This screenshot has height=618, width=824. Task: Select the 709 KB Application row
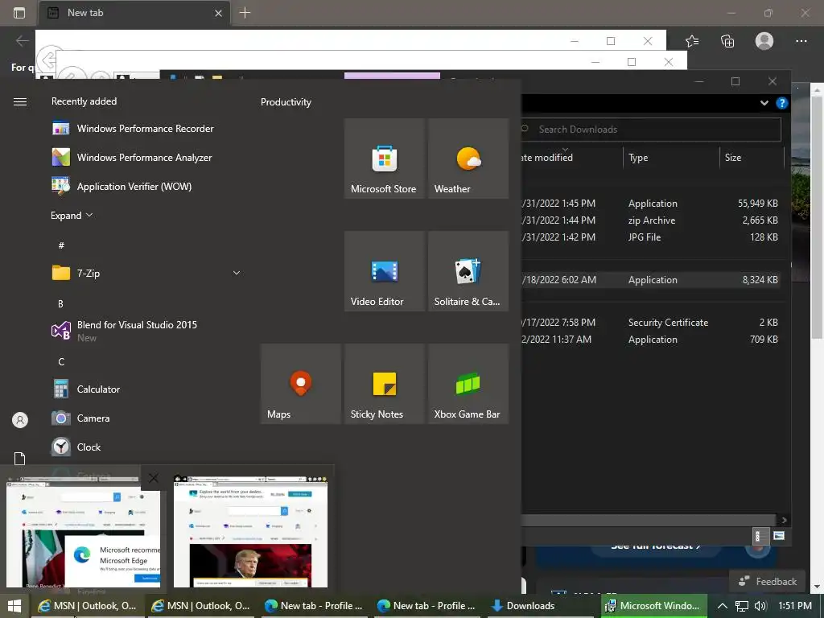click(650, 339)
